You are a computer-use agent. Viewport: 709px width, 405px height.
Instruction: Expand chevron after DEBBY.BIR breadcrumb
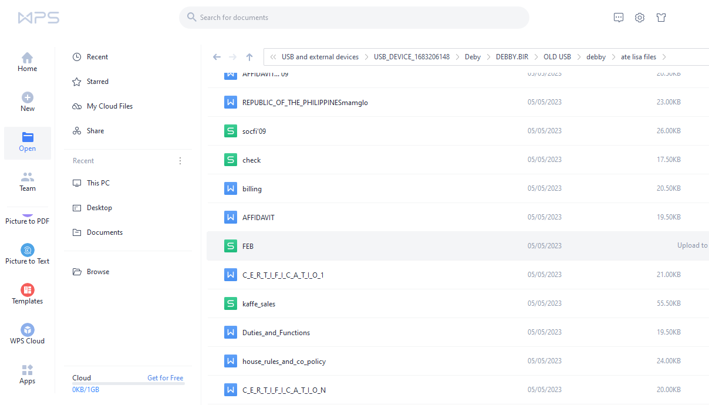(x=536, y=57)
